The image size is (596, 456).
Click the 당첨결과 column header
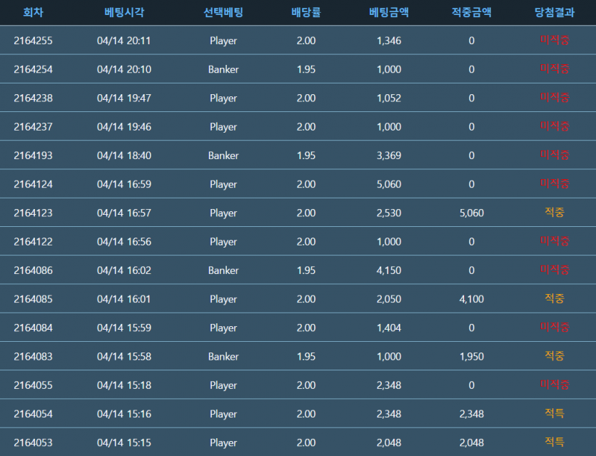click(x=554, y=12)
